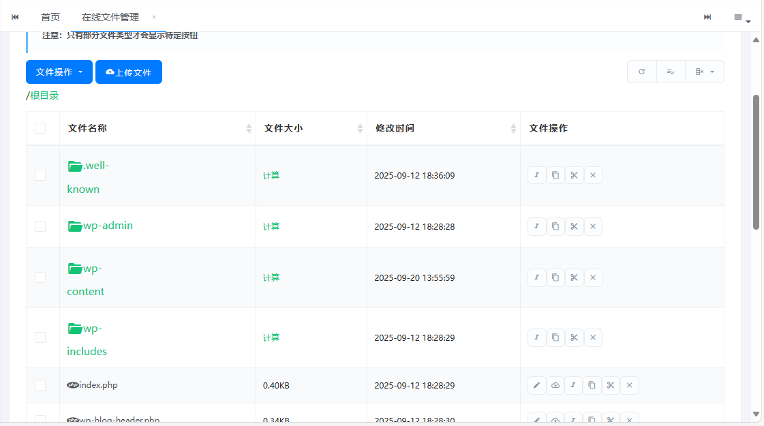Image resolution: width=764 pixels, height=426 pixels.
Task: Check the box for wp-admin row
Action: (x=40, y=226)
